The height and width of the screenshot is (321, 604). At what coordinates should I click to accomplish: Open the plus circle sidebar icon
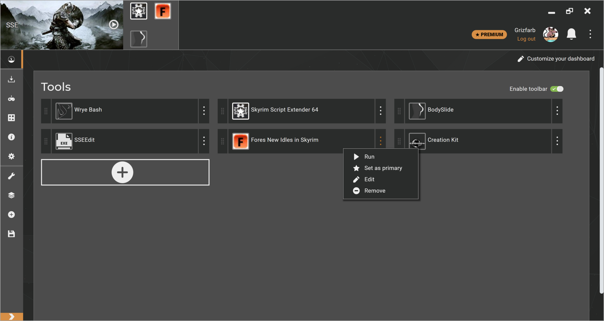(11, 215)
